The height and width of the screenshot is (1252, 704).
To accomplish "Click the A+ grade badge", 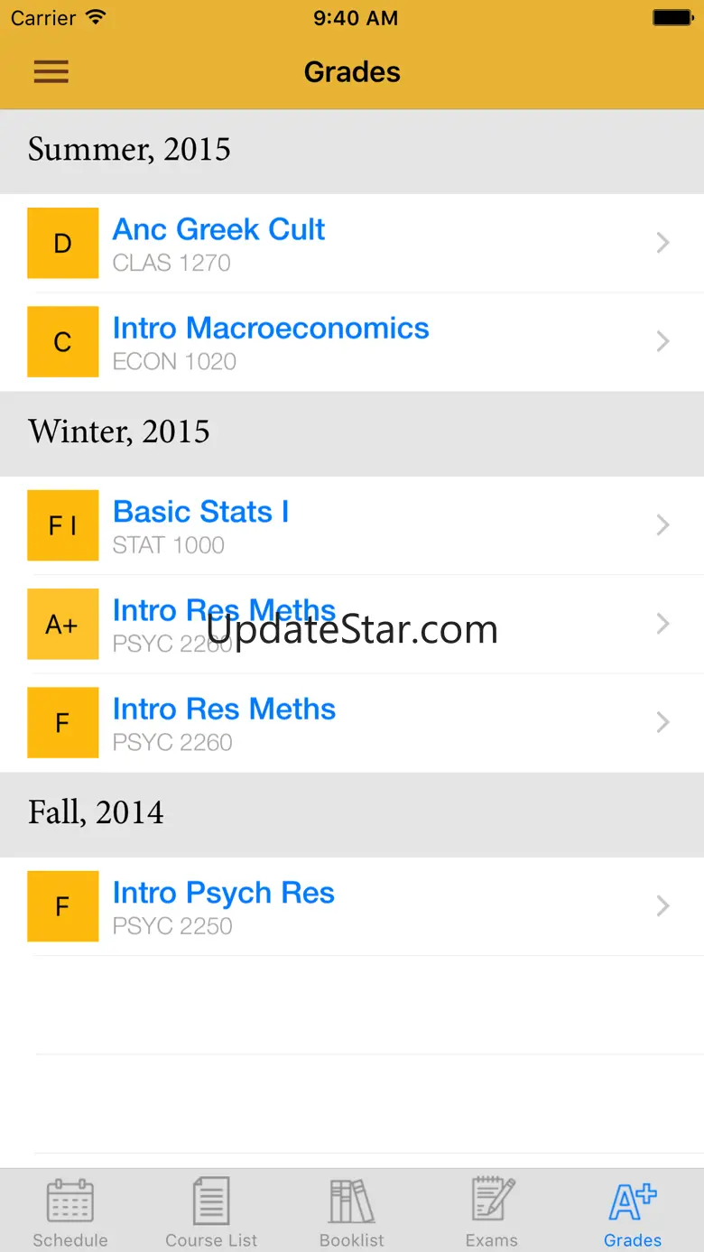I will (x=63, y=624).
